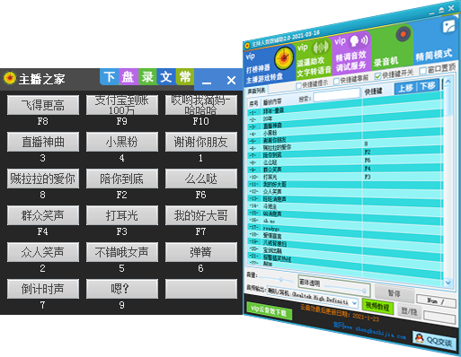
Task: Play the 群众笑声 sound button
Action: [x=43, y=215]
